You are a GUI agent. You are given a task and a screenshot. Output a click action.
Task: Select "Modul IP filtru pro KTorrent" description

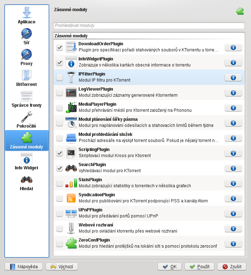click(x=105, y=80)
